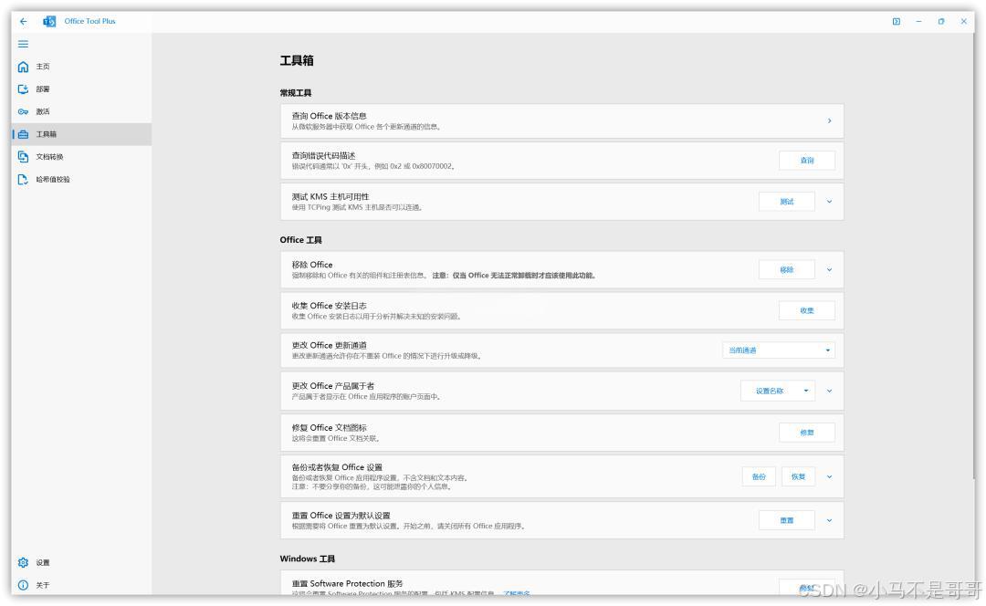Click the Windows 工具 section label
986x606 pixels.
(x=308, y=559)
